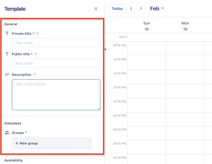212x164 pixels.
Task: Close the Template panel
Action: click(96, 9)
